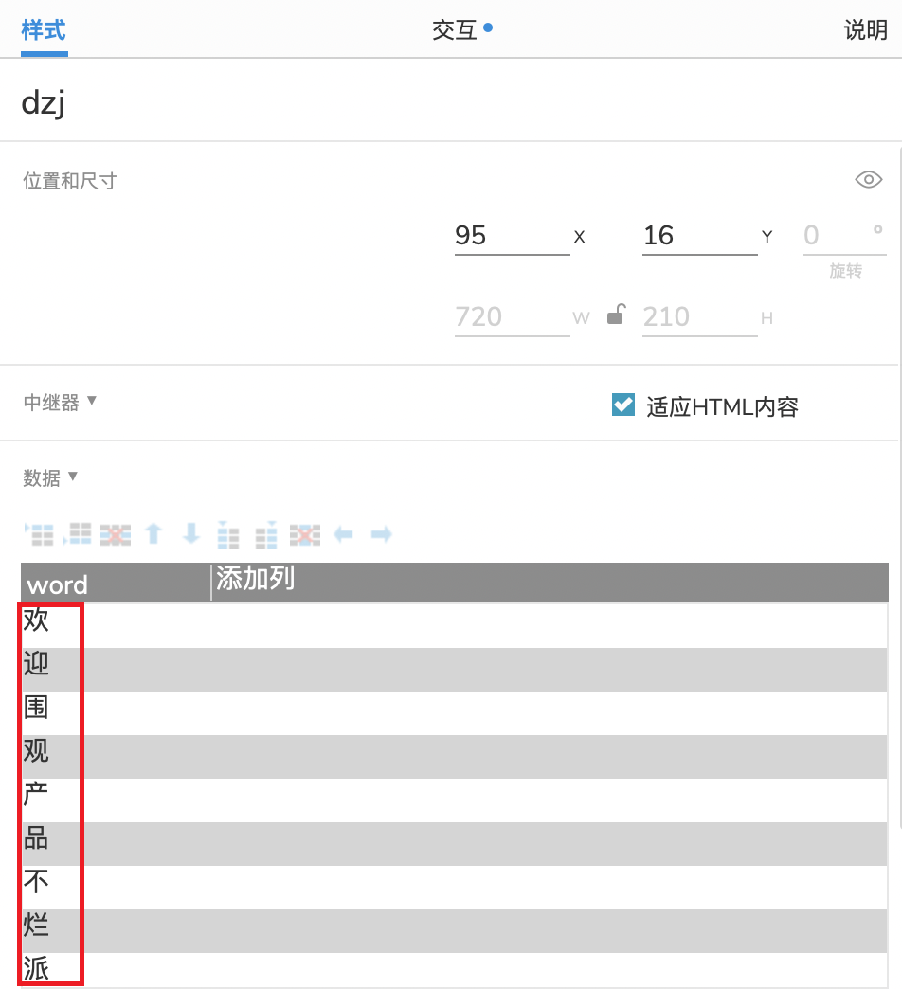
Task: Click the insert row above icon
Action: [40, 534]
